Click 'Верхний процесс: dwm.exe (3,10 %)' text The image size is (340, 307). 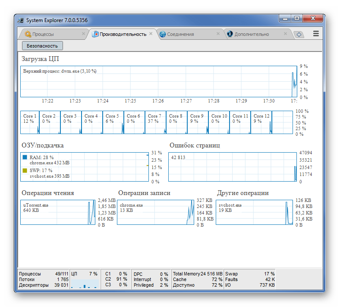point(60,71)
